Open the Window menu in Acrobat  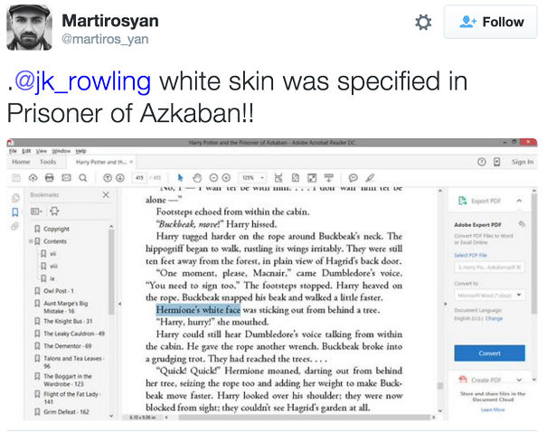tap(61, 151)
